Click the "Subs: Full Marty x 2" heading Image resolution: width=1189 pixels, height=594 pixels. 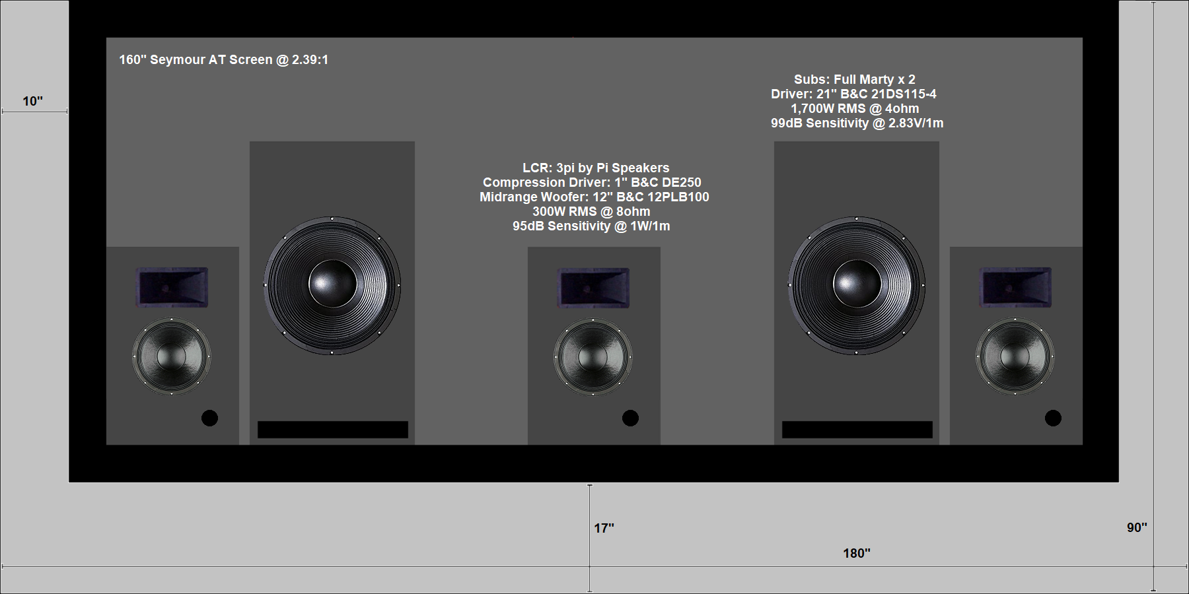coord(854,79)
